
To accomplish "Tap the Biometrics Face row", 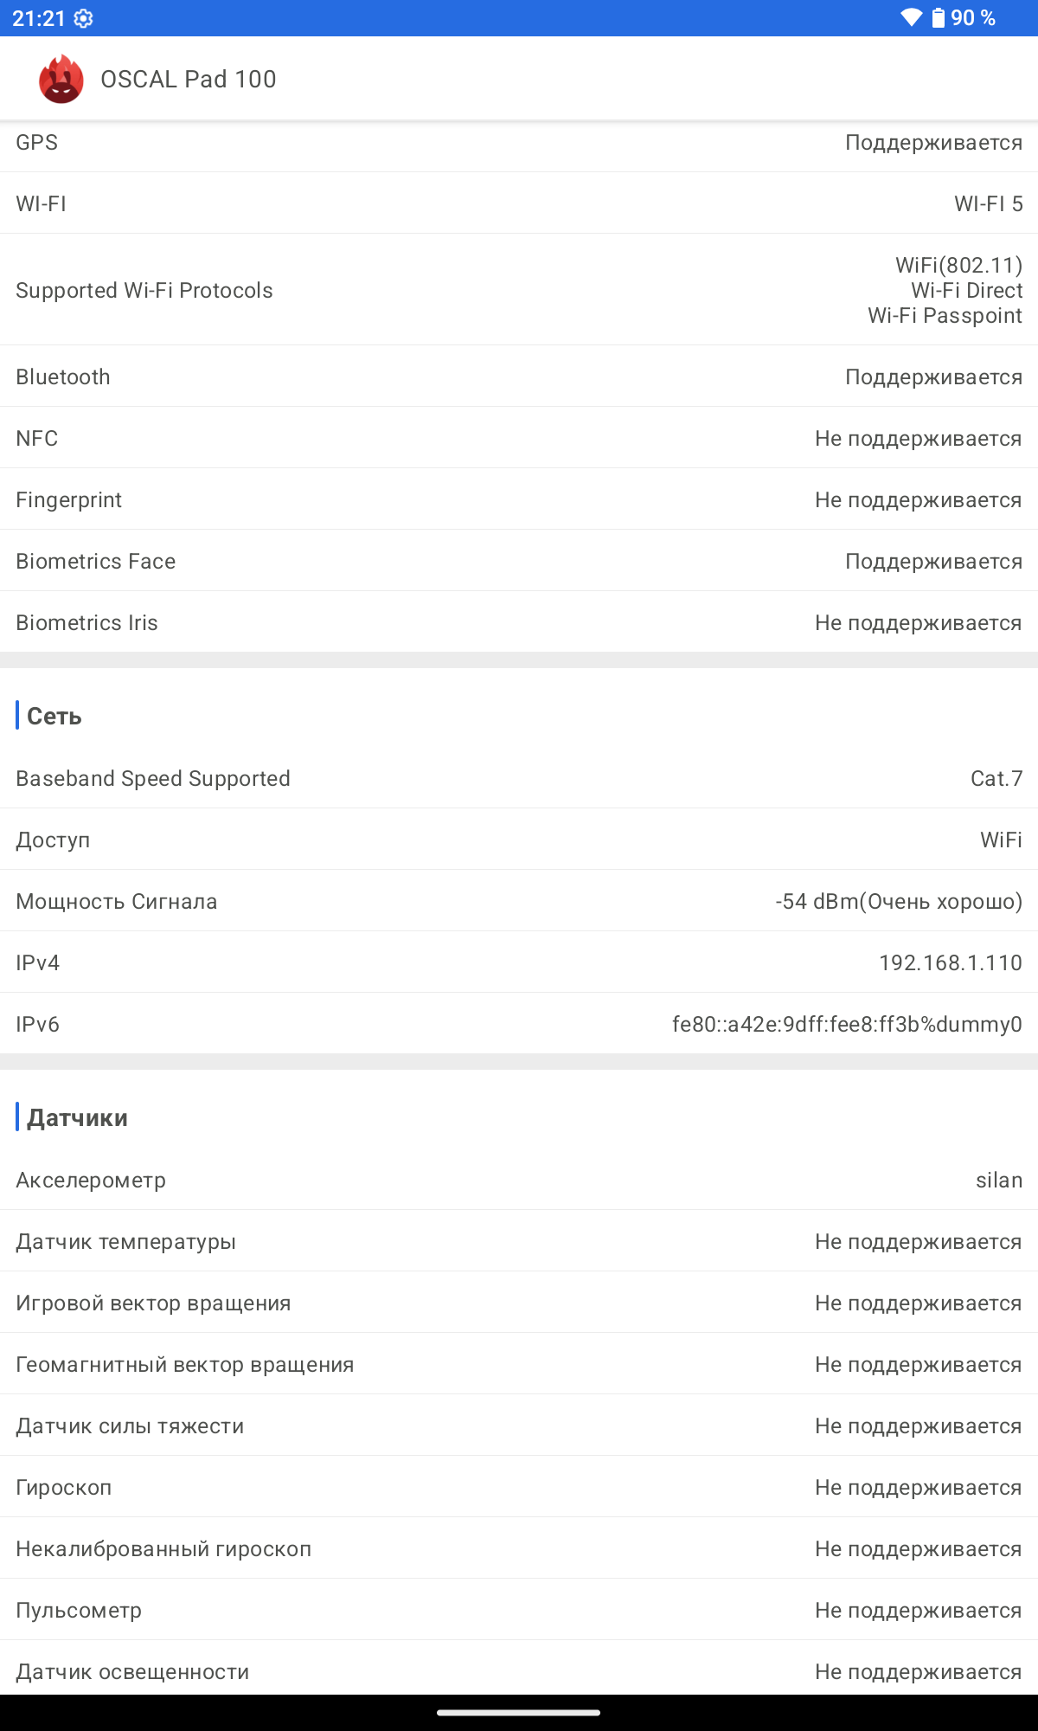I will pyautogui.click(x=519, y=562).
